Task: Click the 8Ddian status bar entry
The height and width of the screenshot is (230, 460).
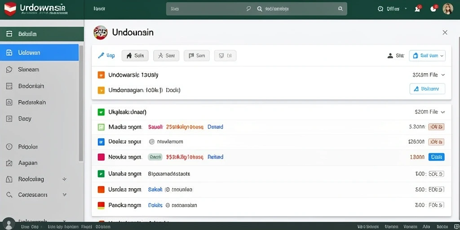Action: tap(103, 227)
